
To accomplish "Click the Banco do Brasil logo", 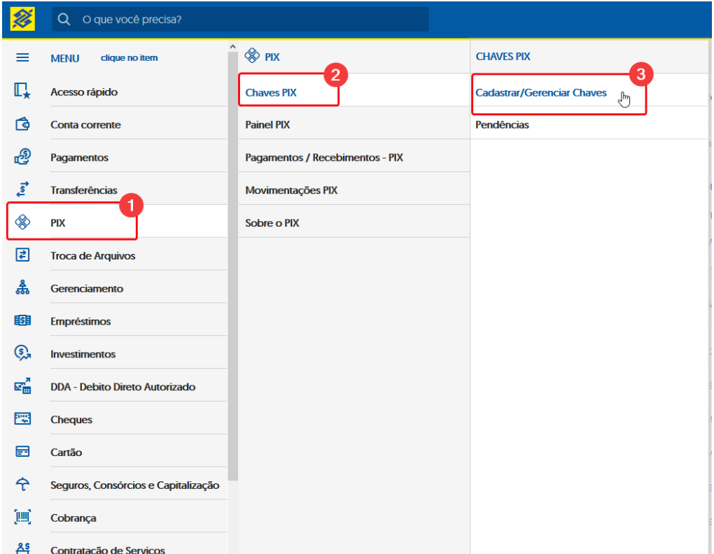I will pyautogui.click(x=22, y=19).
